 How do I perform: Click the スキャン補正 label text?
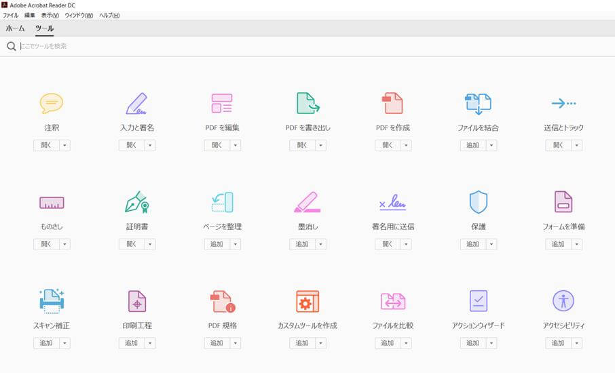click(52, 326)
